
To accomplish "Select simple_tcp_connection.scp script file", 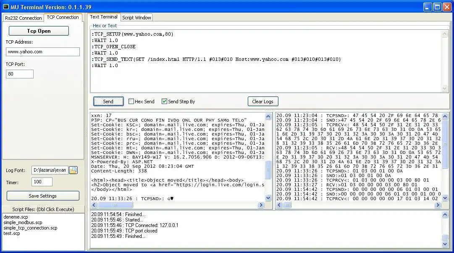I will [x=30, y=228].
